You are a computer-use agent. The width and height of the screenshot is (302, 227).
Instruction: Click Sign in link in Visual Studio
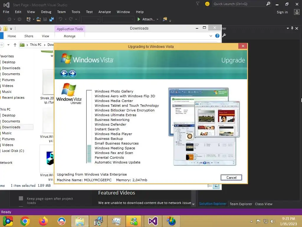[282, 12]
